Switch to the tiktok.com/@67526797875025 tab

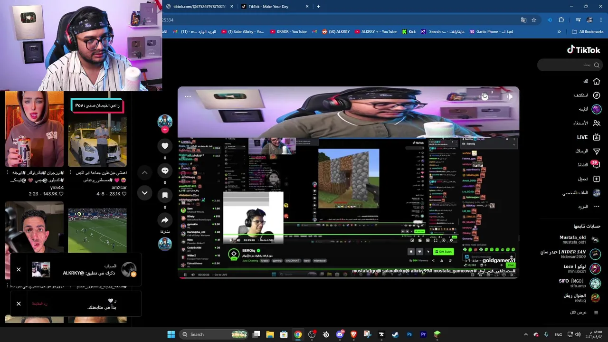point(200,7)
